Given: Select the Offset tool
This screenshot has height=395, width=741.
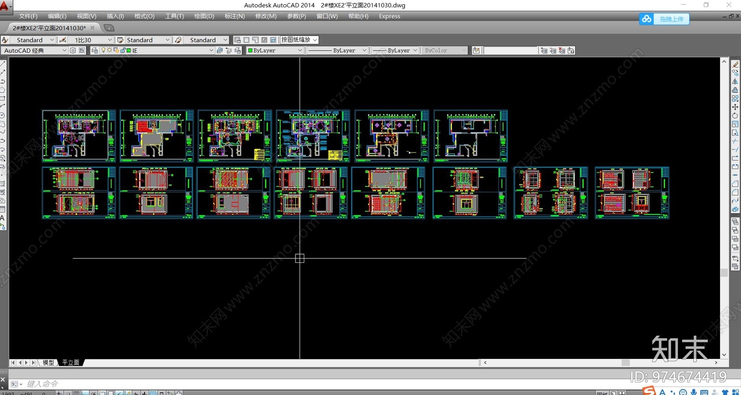Looking at the screenshot, I should click(x=735, y=90).
